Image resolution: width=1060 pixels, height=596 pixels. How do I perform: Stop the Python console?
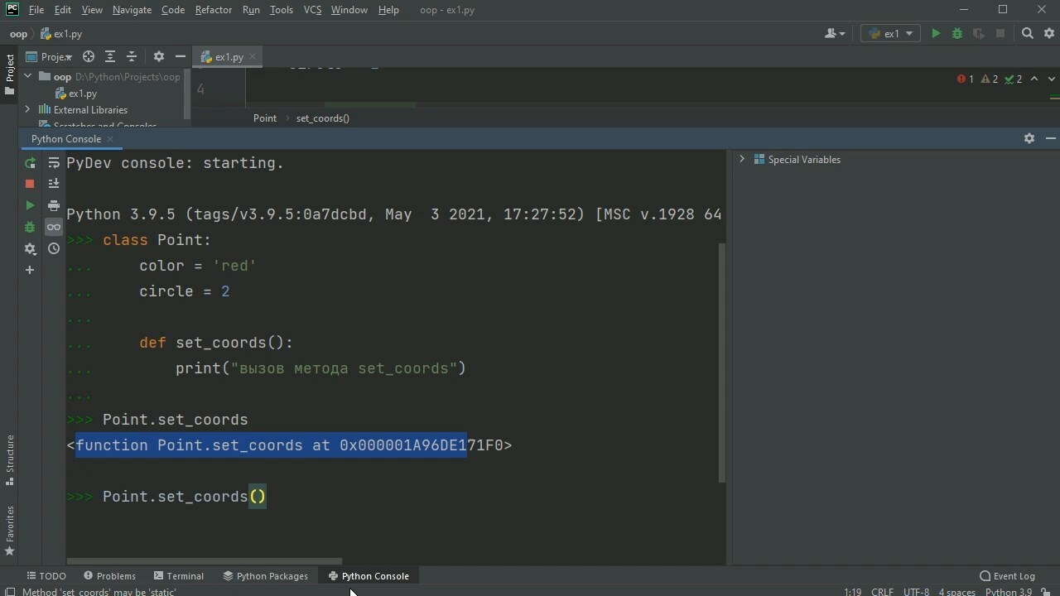(x=30, y=184)
